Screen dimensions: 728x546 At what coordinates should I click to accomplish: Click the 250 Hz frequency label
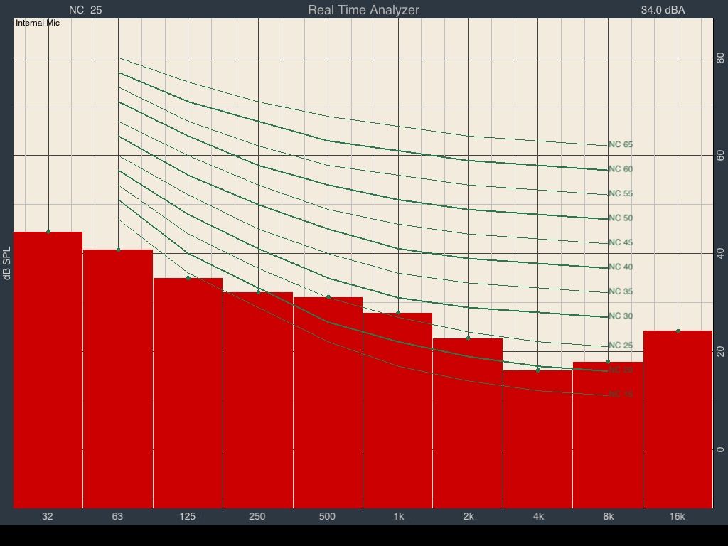pyautogui.click(x=257, y=516)
